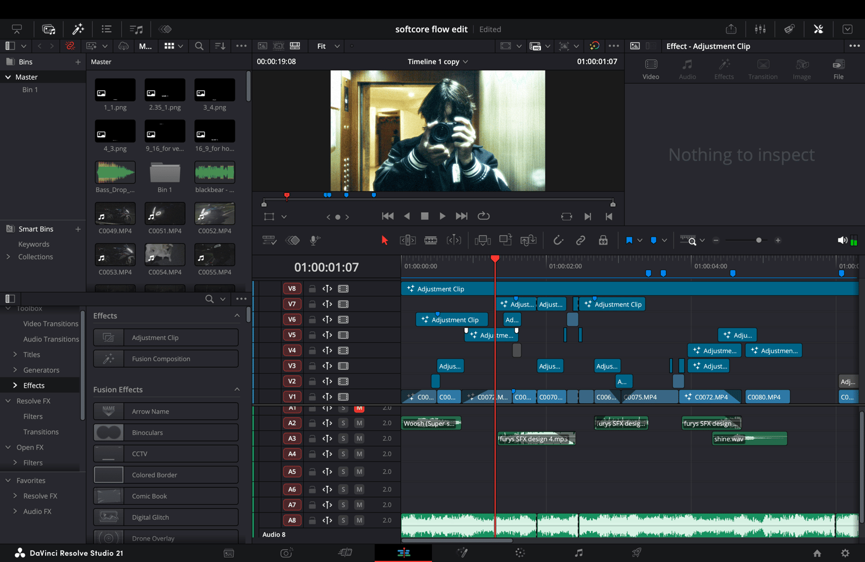
Task: Open the Cut page icon
Action: tap(345, 553)
